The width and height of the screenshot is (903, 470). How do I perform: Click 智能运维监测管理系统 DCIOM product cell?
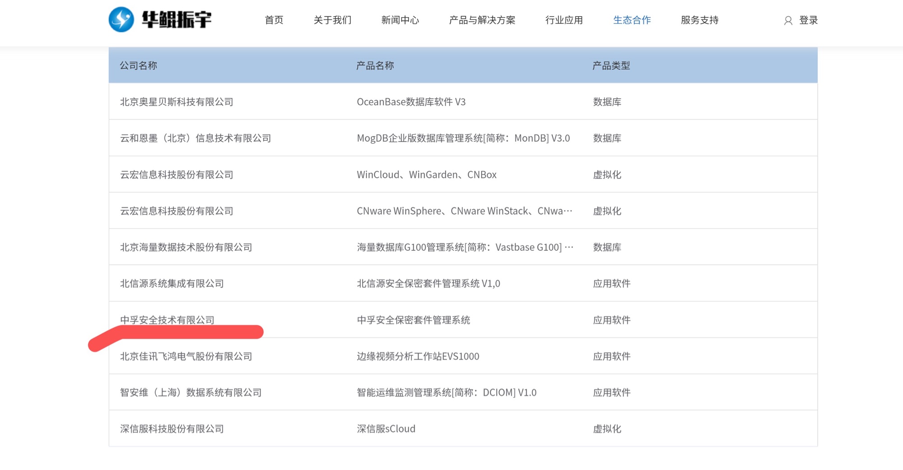[447, 392]
